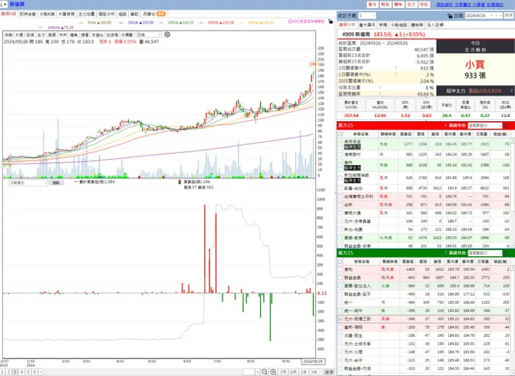Open the 日線 period dropdown

pyautogui.click(x=149, y=35)
